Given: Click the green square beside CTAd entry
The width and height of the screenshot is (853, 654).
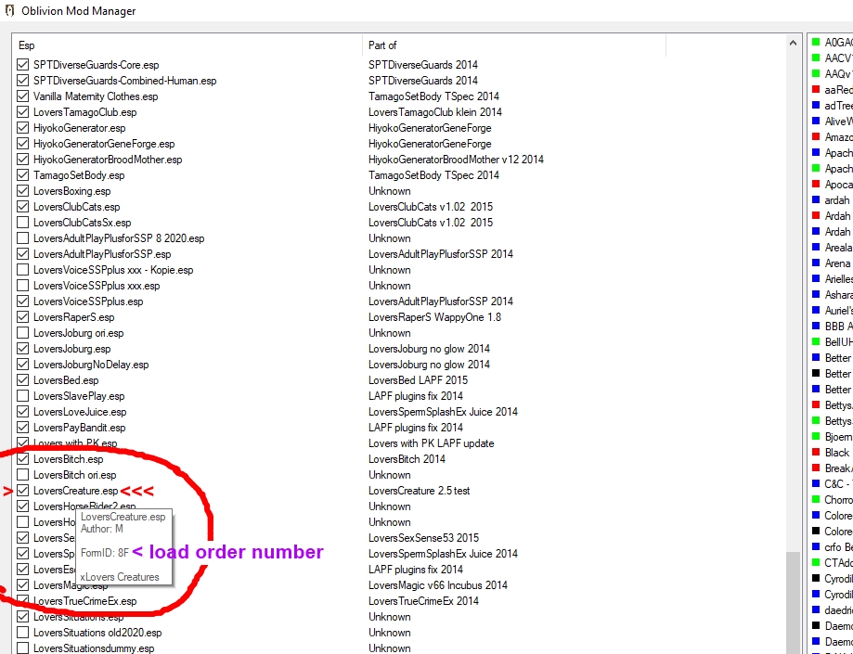Looking at the screenshot, I should (x=816, y=562).
